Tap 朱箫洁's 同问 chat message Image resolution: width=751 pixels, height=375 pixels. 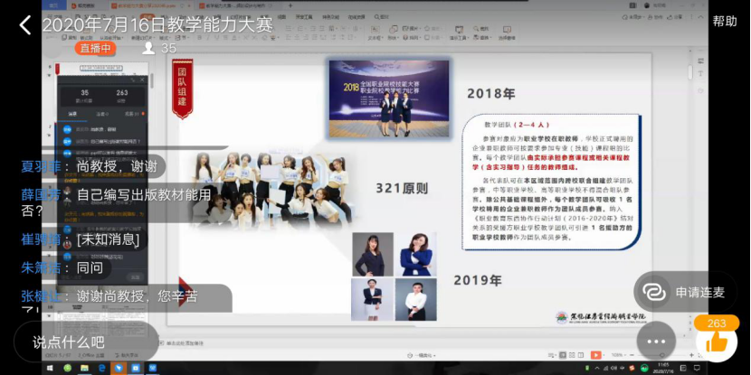coord(66,267)
